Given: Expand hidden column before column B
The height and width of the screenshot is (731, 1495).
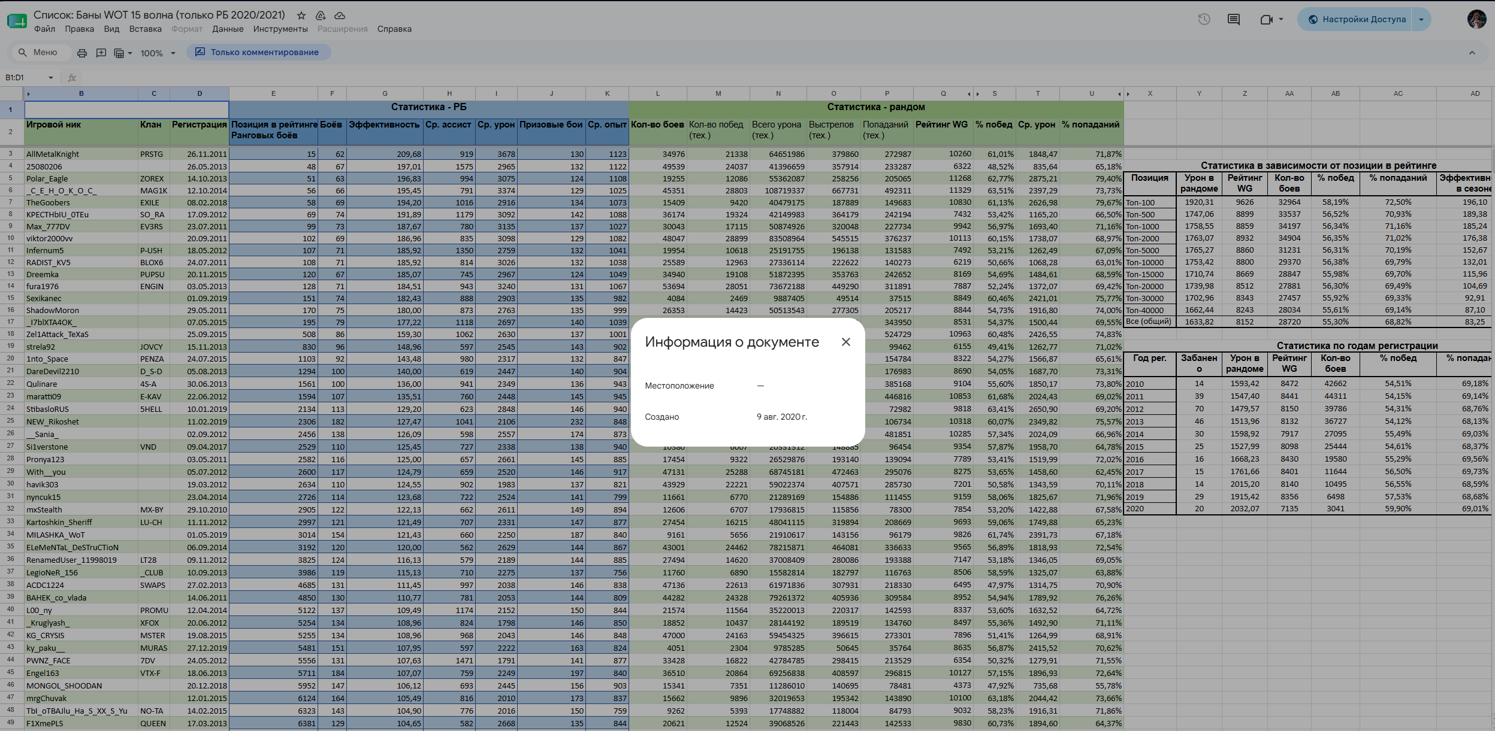Looking at the screenshot, I should click(28, 94).
